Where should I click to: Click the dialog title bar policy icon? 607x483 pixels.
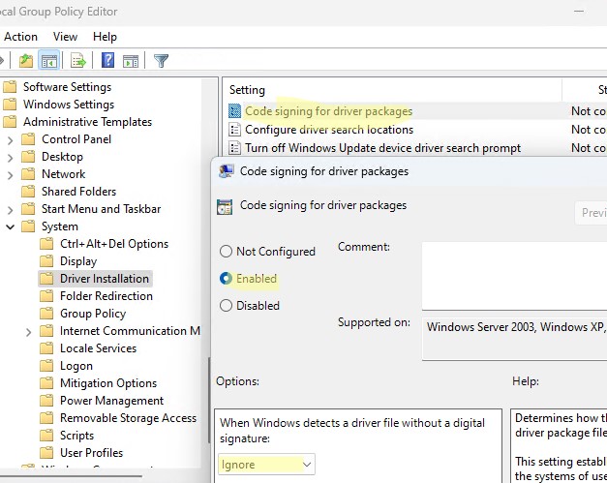[x=227, y=171]
